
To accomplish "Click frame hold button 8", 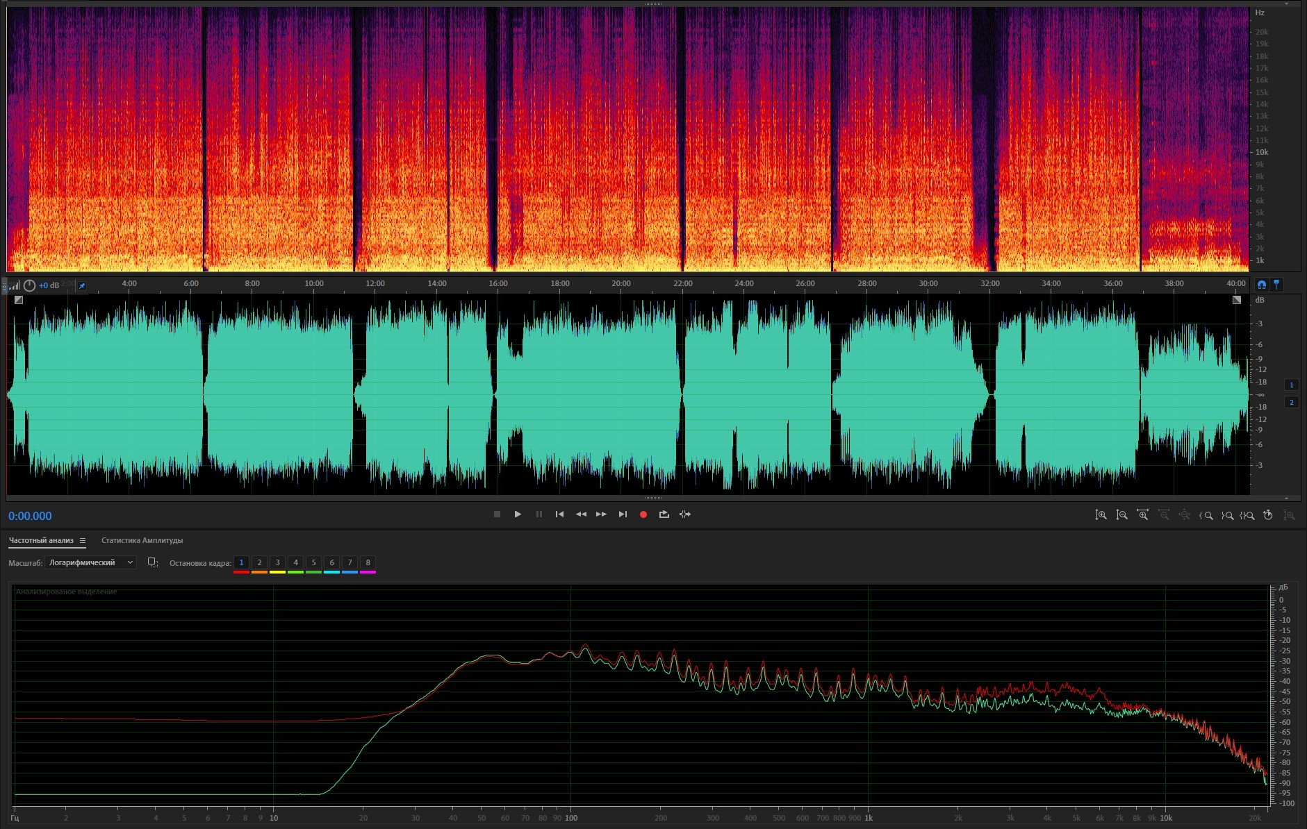I will 368,562.
